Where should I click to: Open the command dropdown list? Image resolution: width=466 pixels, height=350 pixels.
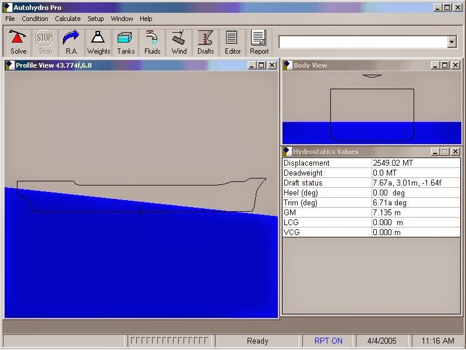point(454,41)
